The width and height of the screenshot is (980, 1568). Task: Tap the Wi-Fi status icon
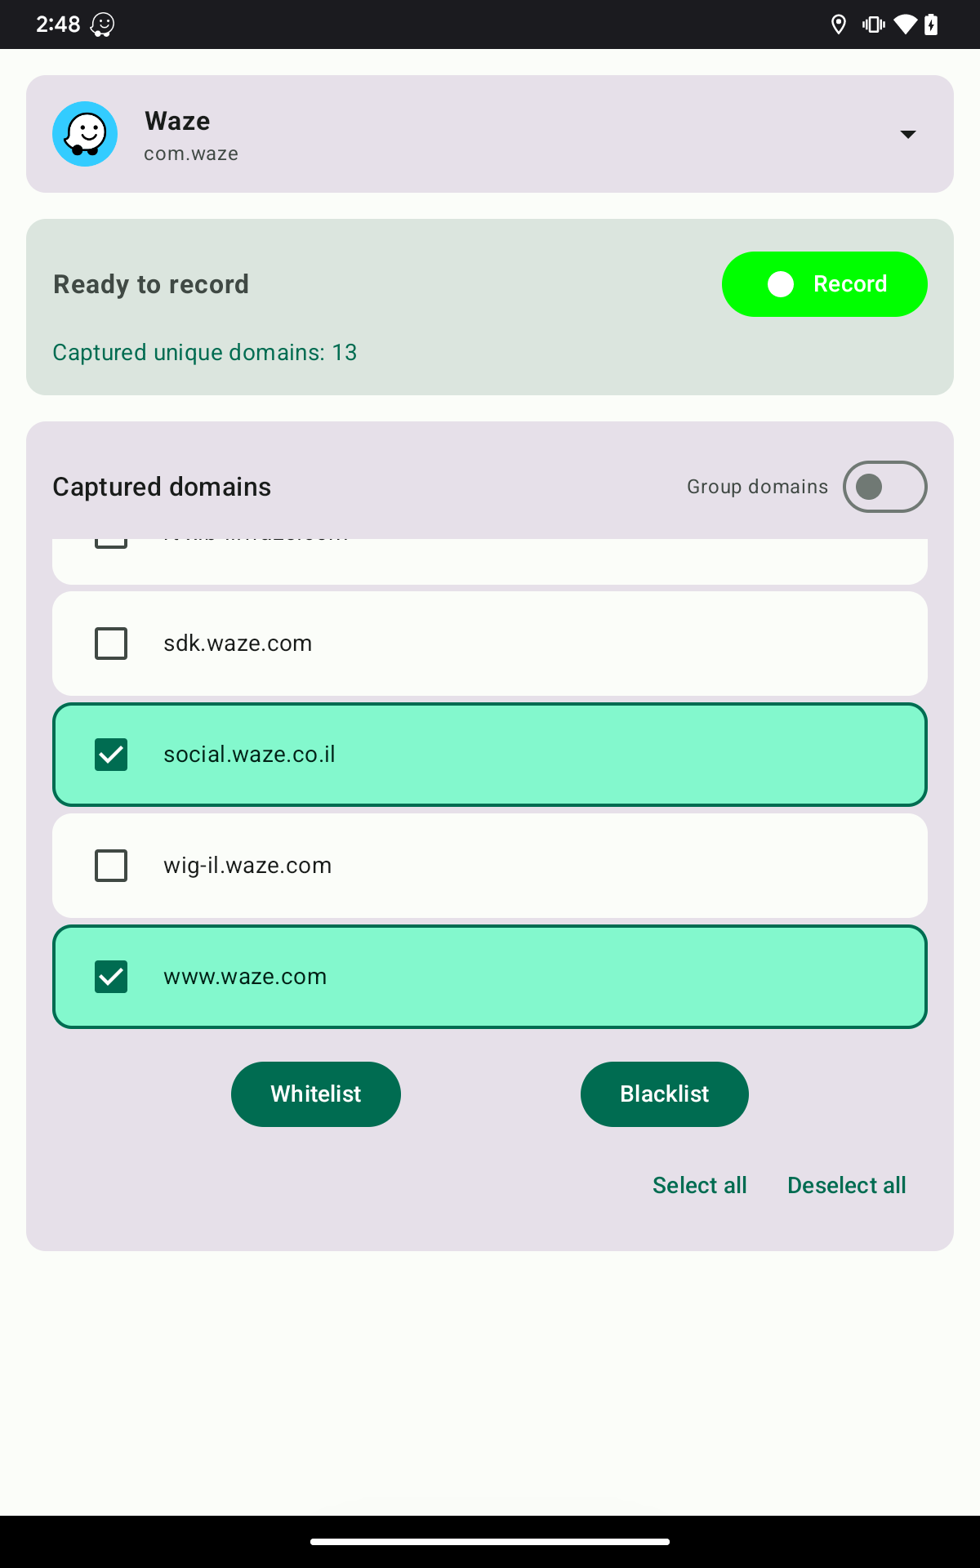point(905,24)
